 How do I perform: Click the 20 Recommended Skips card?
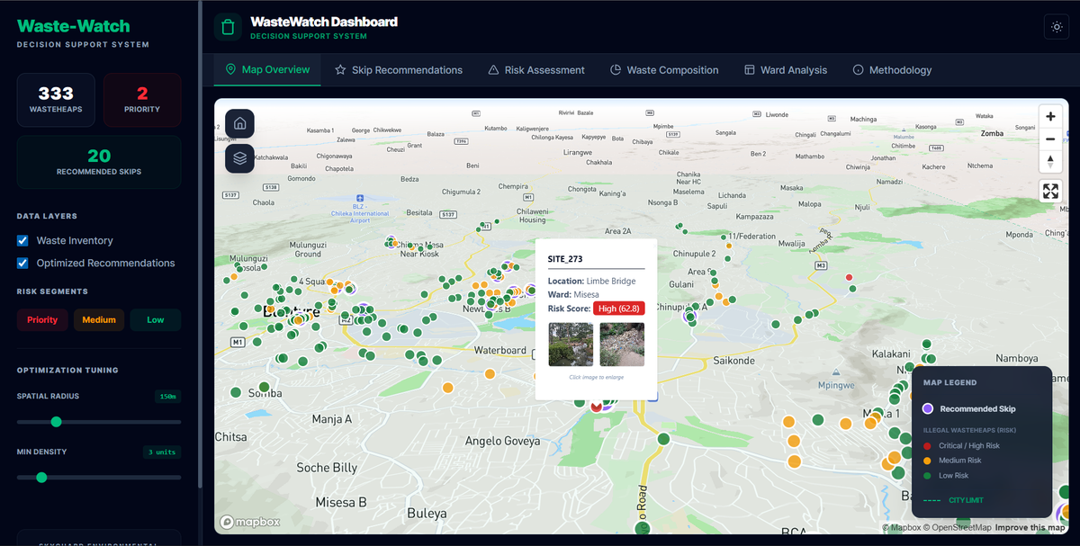point(99,162)
